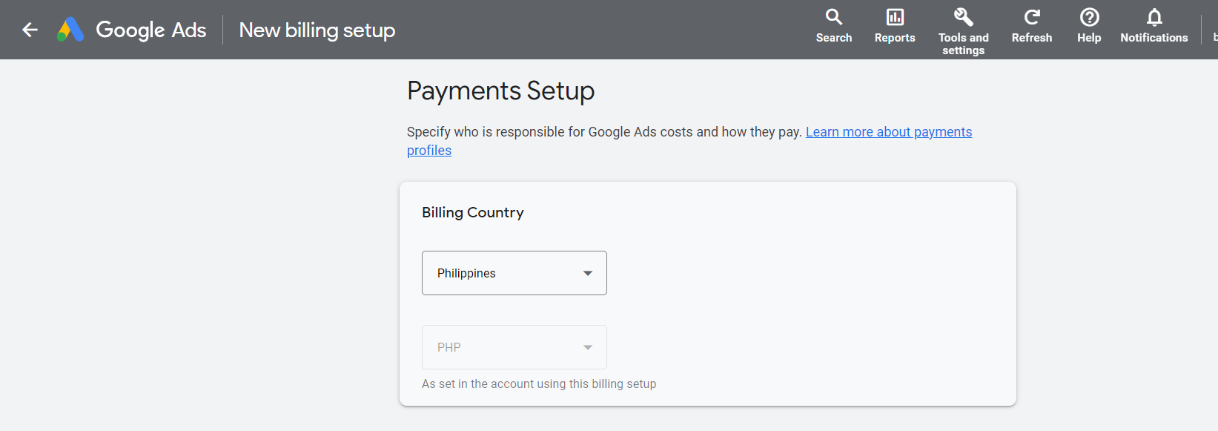This screenshot has width=1218, height=431.
Task: Click the 'Payments Setup' heading
Action: (x=501, y=91)
